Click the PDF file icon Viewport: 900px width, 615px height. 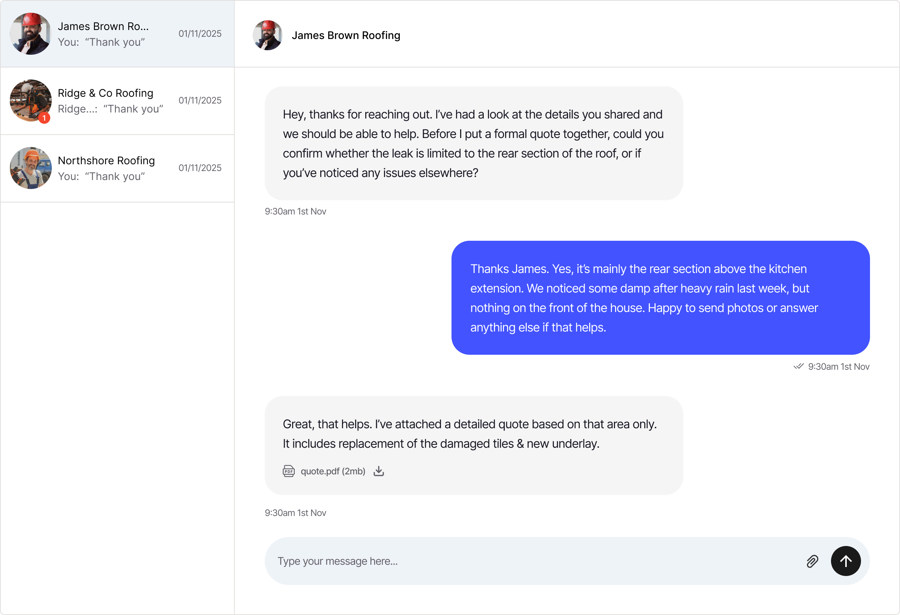(x=288, y=471)
